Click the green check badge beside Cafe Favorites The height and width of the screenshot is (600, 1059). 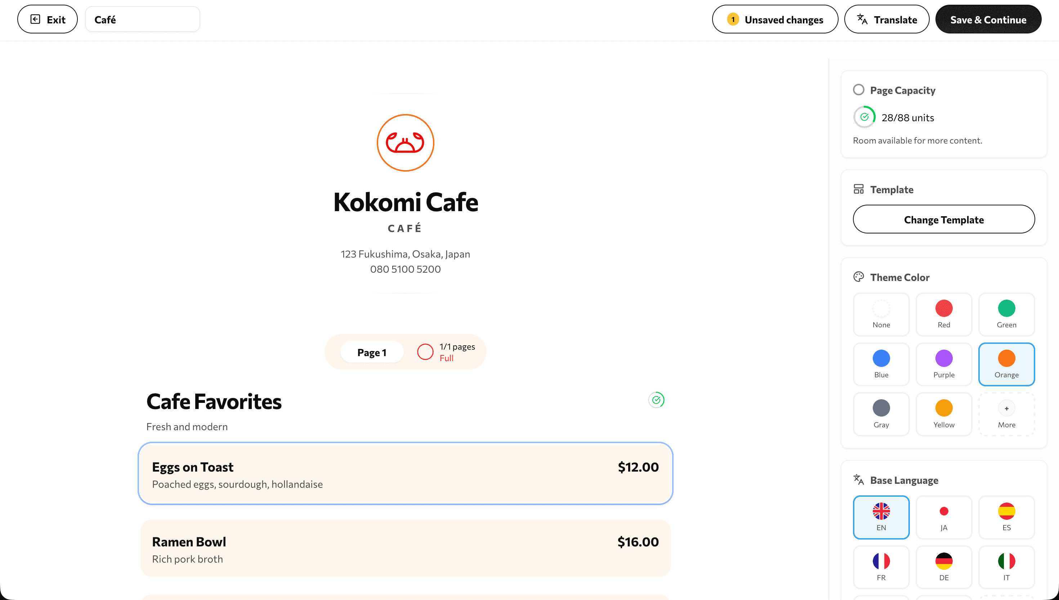657,400
